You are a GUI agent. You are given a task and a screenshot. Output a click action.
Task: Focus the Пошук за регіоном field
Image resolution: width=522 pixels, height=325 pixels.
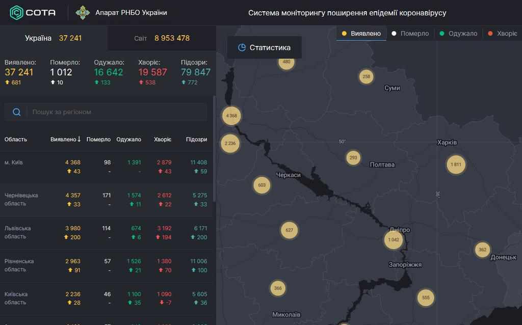(x=117, y=112)
